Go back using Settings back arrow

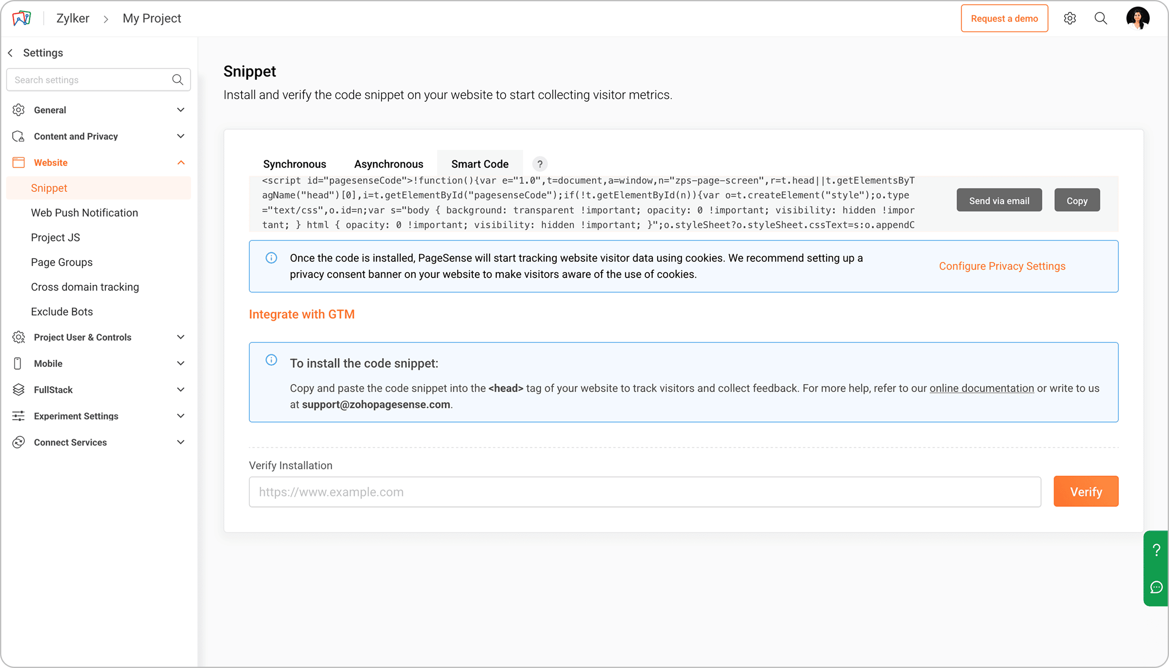click(x=11, y=53)
